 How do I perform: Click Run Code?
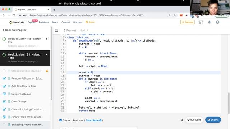pyautogui.click(x=194, y=120)
